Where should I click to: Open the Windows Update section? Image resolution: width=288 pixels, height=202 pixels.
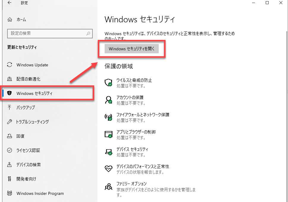pyautogui.click(x=32, y=65)
